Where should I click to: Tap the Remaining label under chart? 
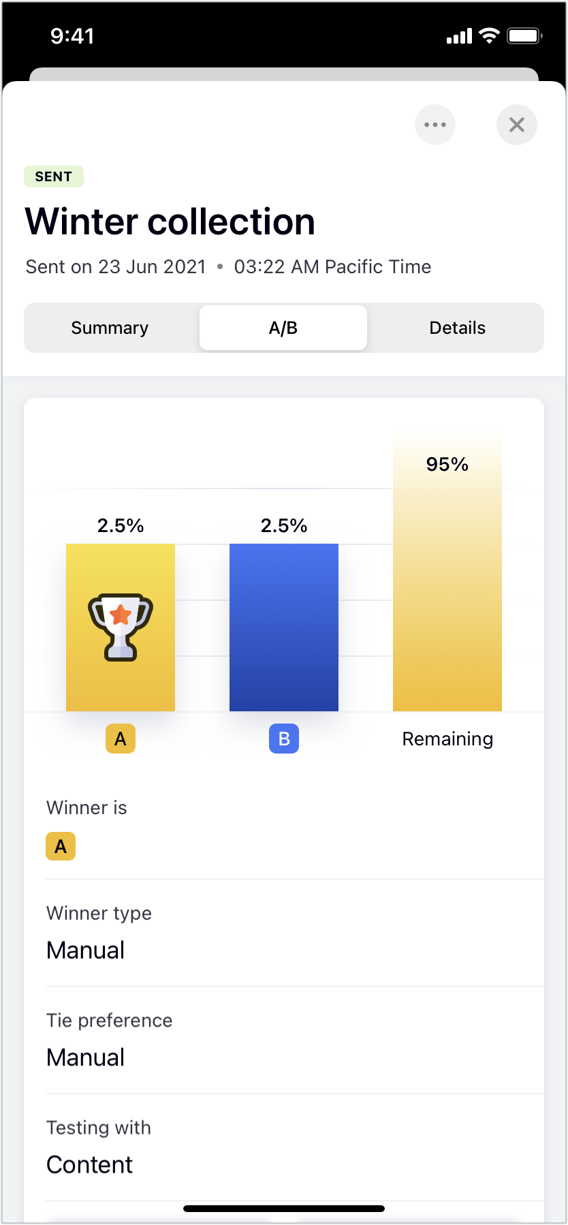(x=447, y=739)
